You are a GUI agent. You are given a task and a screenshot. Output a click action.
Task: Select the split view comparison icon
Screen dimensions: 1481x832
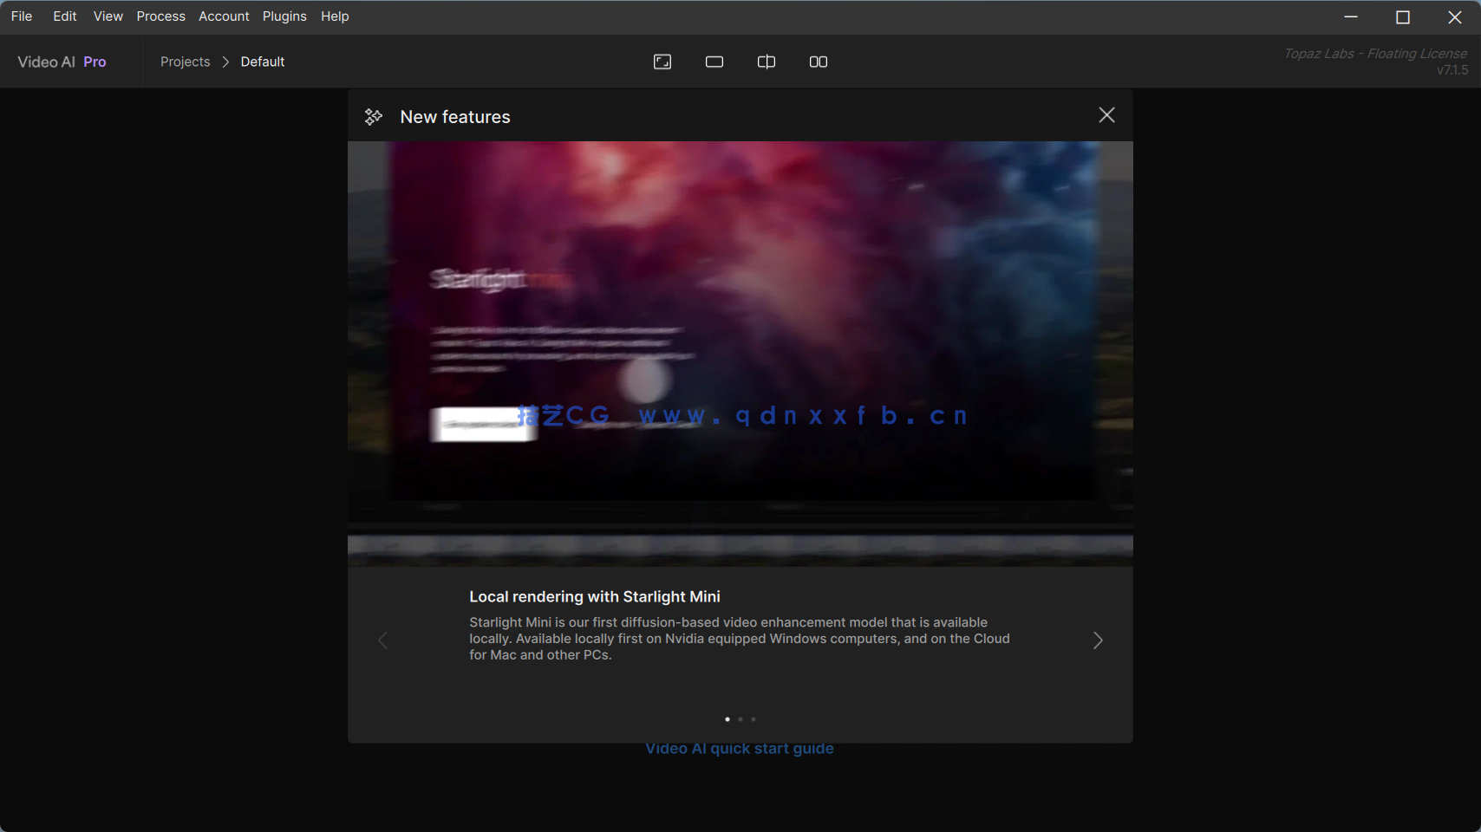click(767, 62)
